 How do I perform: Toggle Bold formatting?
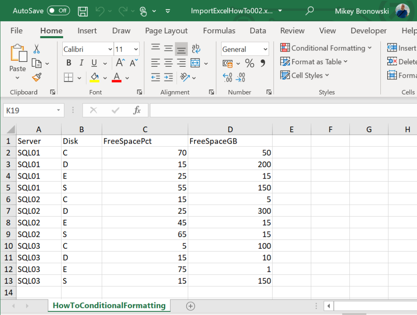tap(69, 63)
